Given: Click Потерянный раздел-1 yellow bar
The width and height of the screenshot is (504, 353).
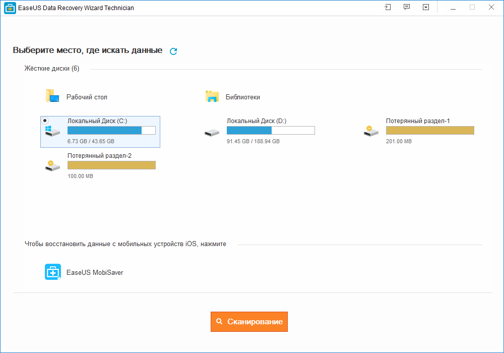Looking at the screenshot, I should 430,130.
